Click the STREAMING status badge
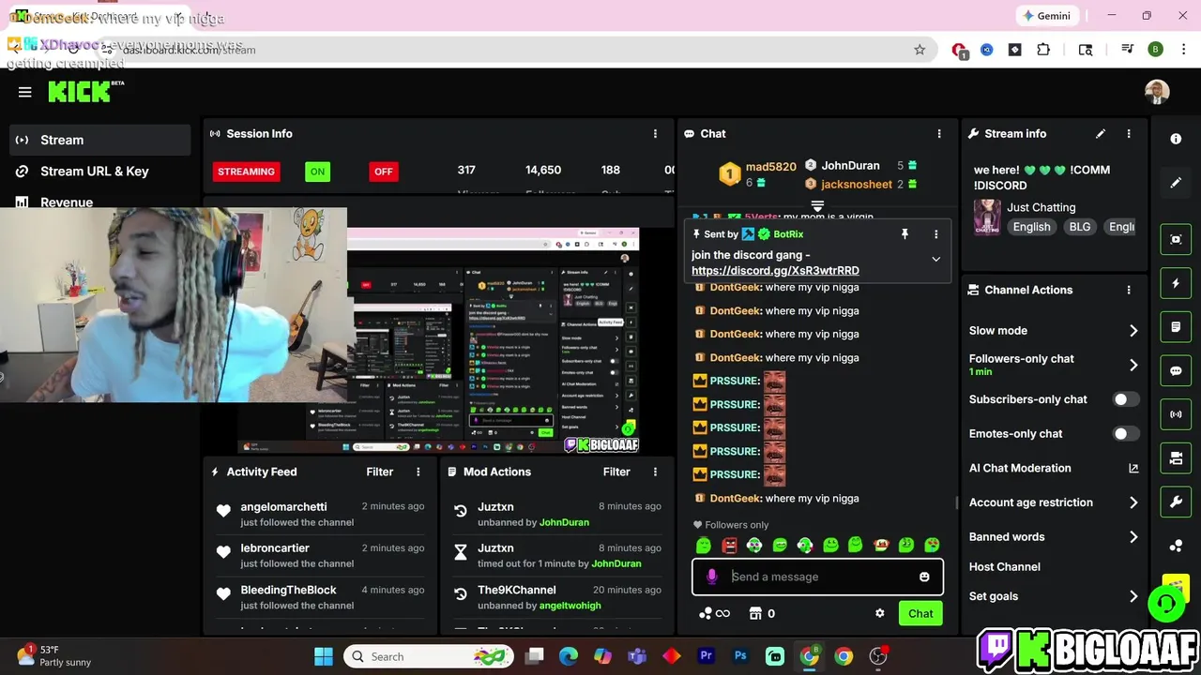This screenshot has height=675, width=1201. pos(246,172)
